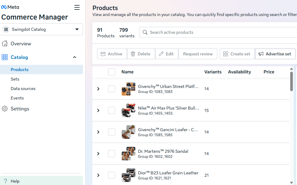Click the catalog grid icon beside Swingdot Catalog
The image size is (297, 185).
(x=6, y=29)
